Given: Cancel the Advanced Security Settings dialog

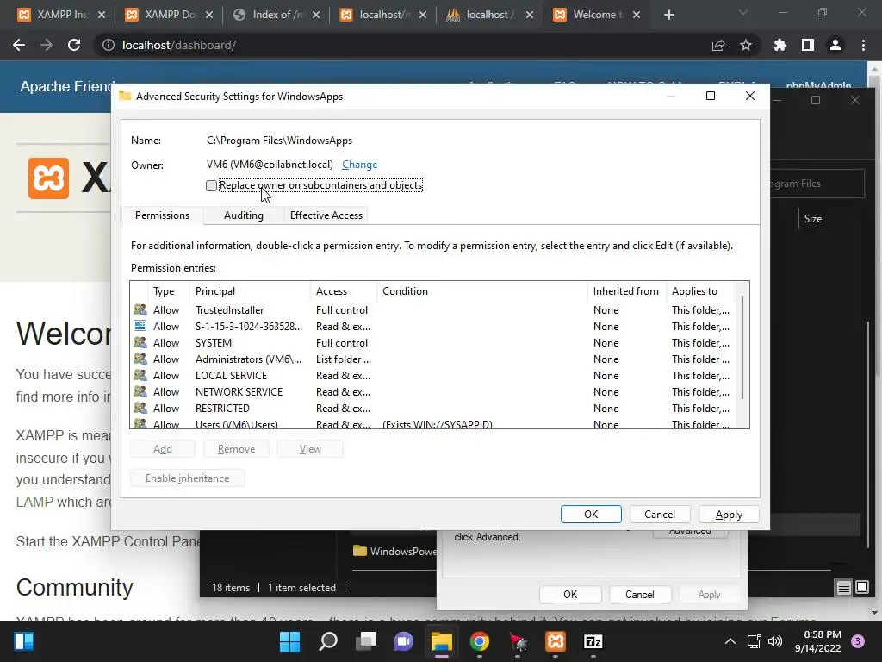Looking at the screenshot, I should (659, 514).
